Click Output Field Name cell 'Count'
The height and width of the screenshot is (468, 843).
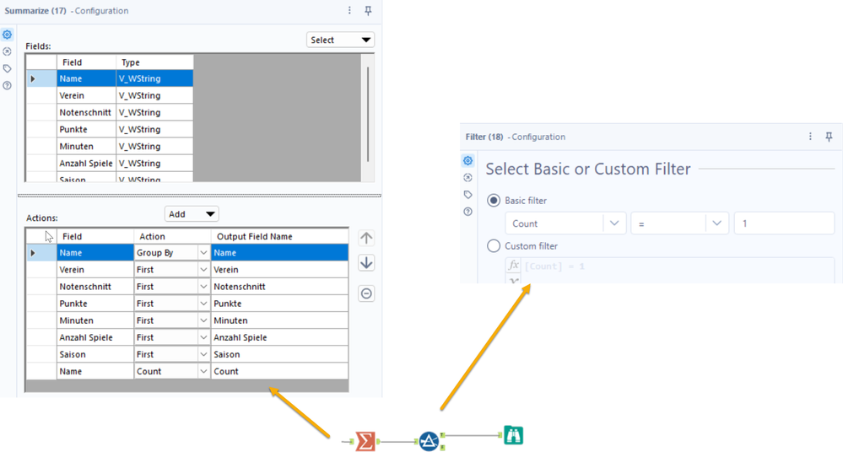point(279,371)
